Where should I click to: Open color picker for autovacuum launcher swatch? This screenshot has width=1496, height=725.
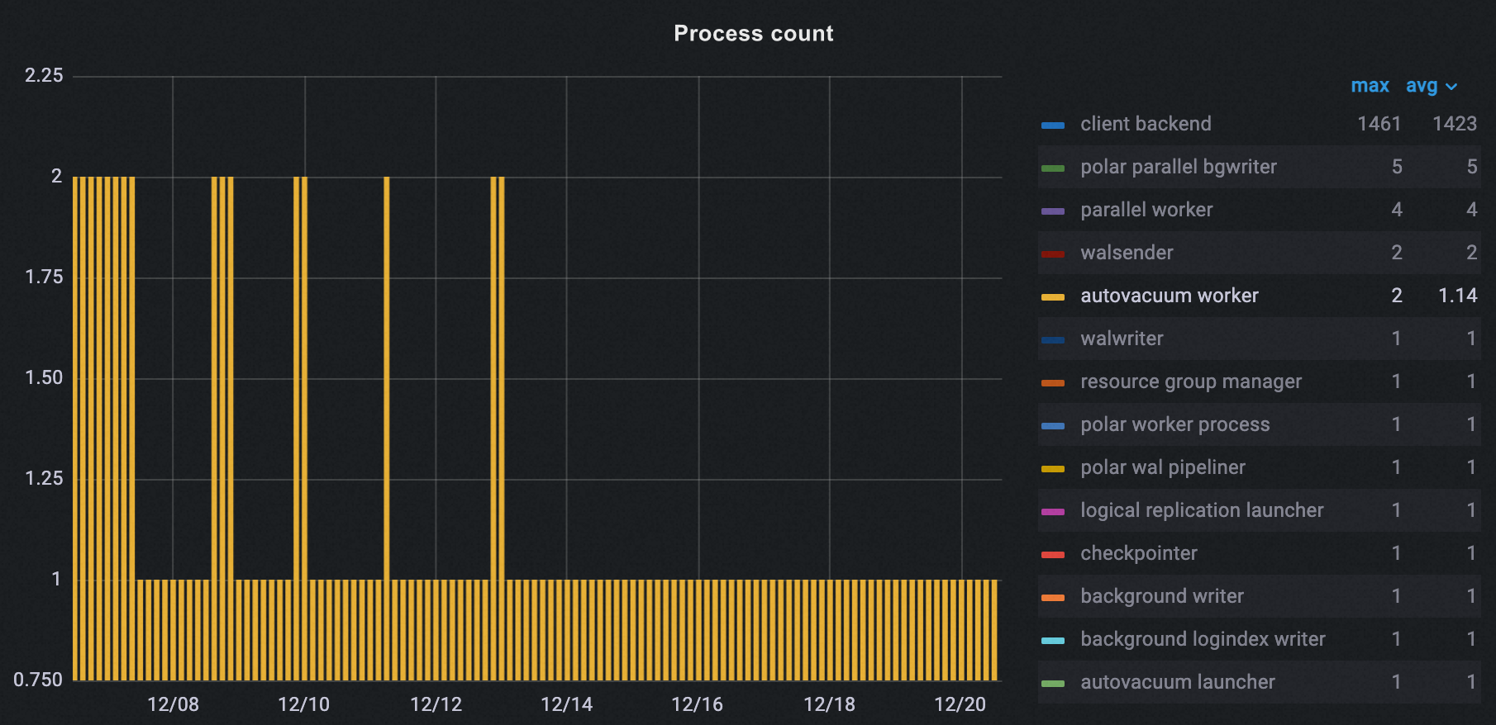1053,684
